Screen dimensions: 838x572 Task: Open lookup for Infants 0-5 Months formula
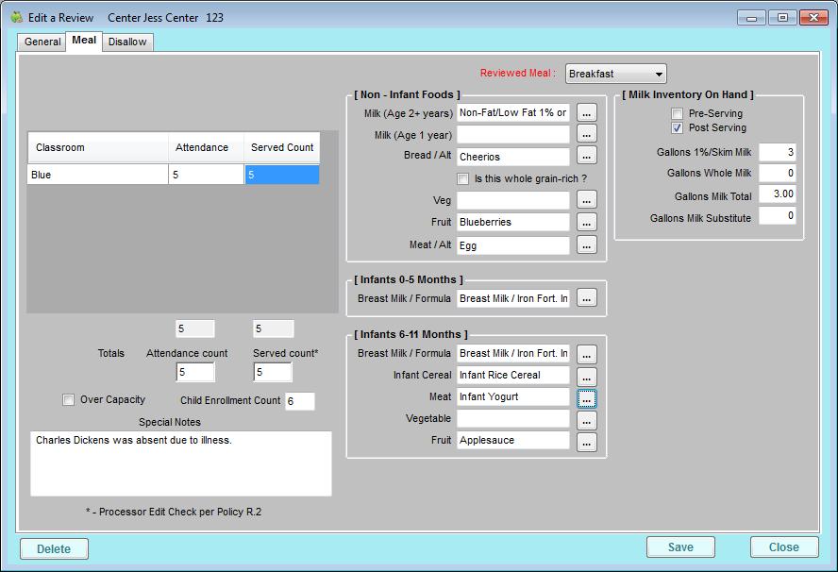(586, 298)
